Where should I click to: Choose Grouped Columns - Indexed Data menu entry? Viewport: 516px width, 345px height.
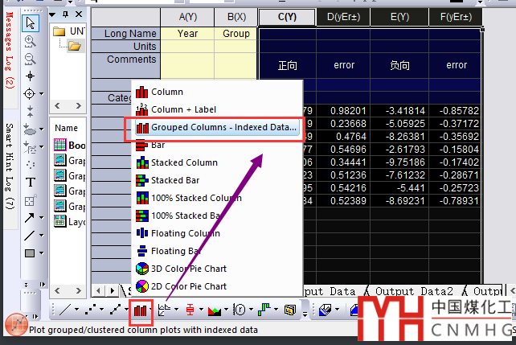click(x=217, y=127)
